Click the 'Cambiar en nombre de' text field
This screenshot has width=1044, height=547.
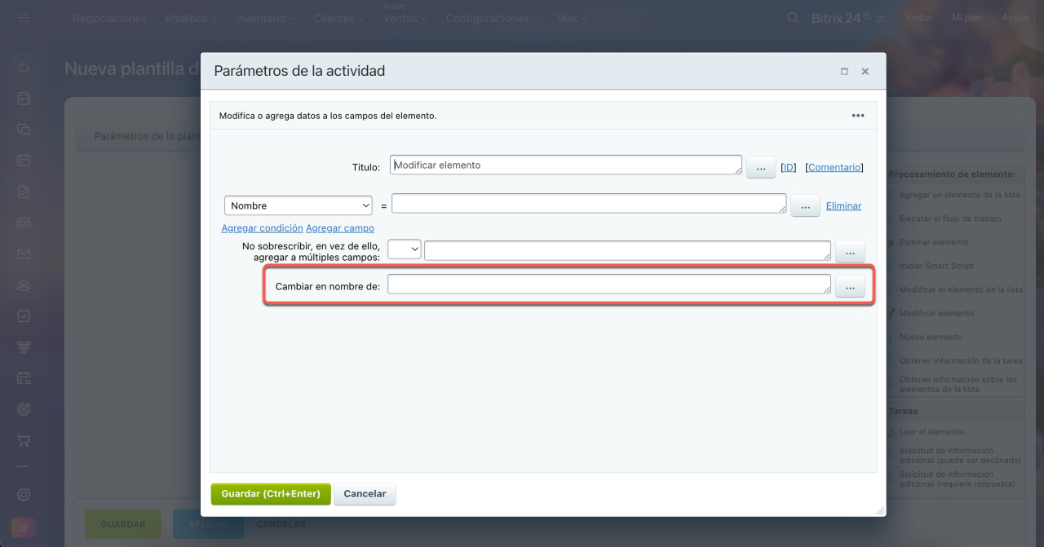coord(608,284)
